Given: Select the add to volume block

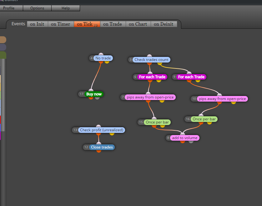Looking at the screenshot, I should 185,138.
